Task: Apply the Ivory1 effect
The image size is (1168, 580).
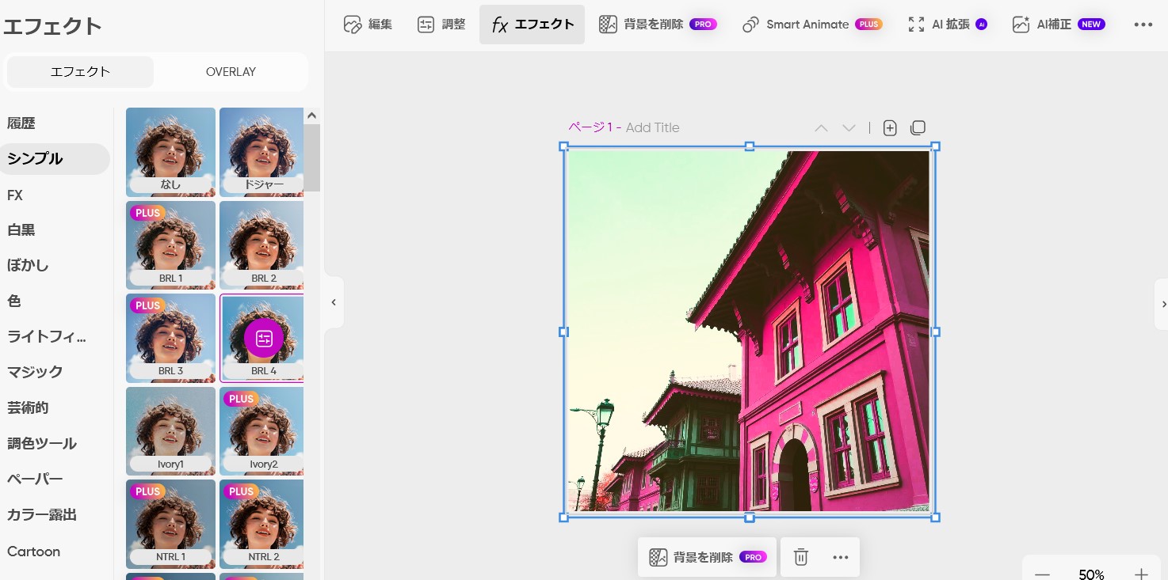Action: point(170,431)
